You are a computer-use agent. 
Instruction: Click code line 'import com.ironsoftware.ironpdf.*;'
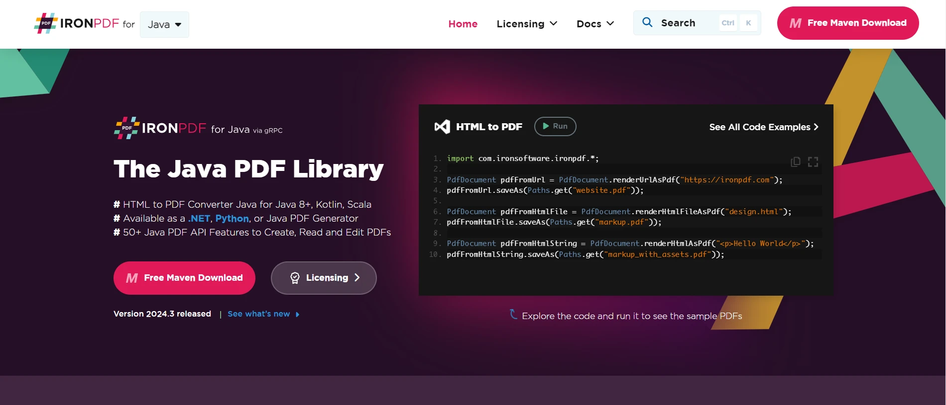pyautogui.click(x=523, y=159)
